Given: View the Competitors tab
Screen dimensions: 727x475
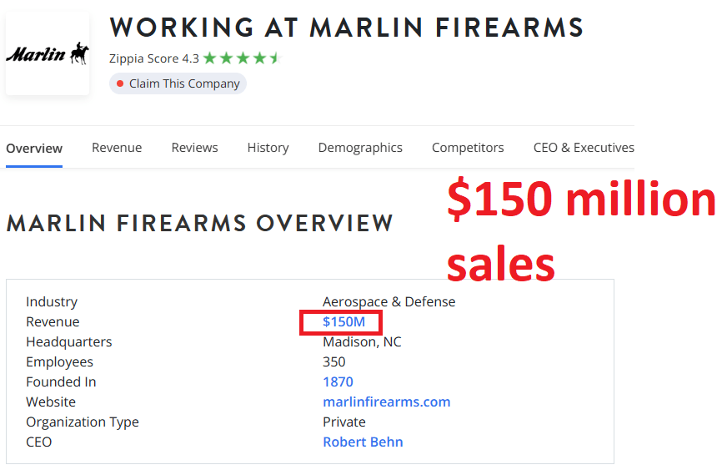Looking at the screenshot, I should [x=468, y=148].
